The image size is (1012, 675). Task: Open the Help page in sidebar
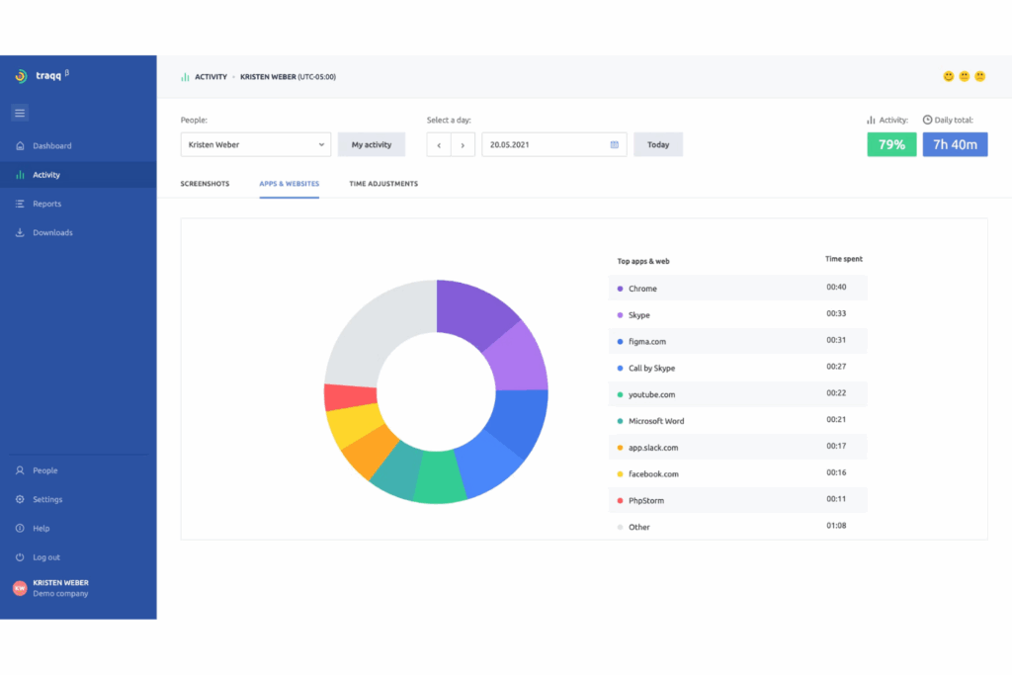point(41,529)
